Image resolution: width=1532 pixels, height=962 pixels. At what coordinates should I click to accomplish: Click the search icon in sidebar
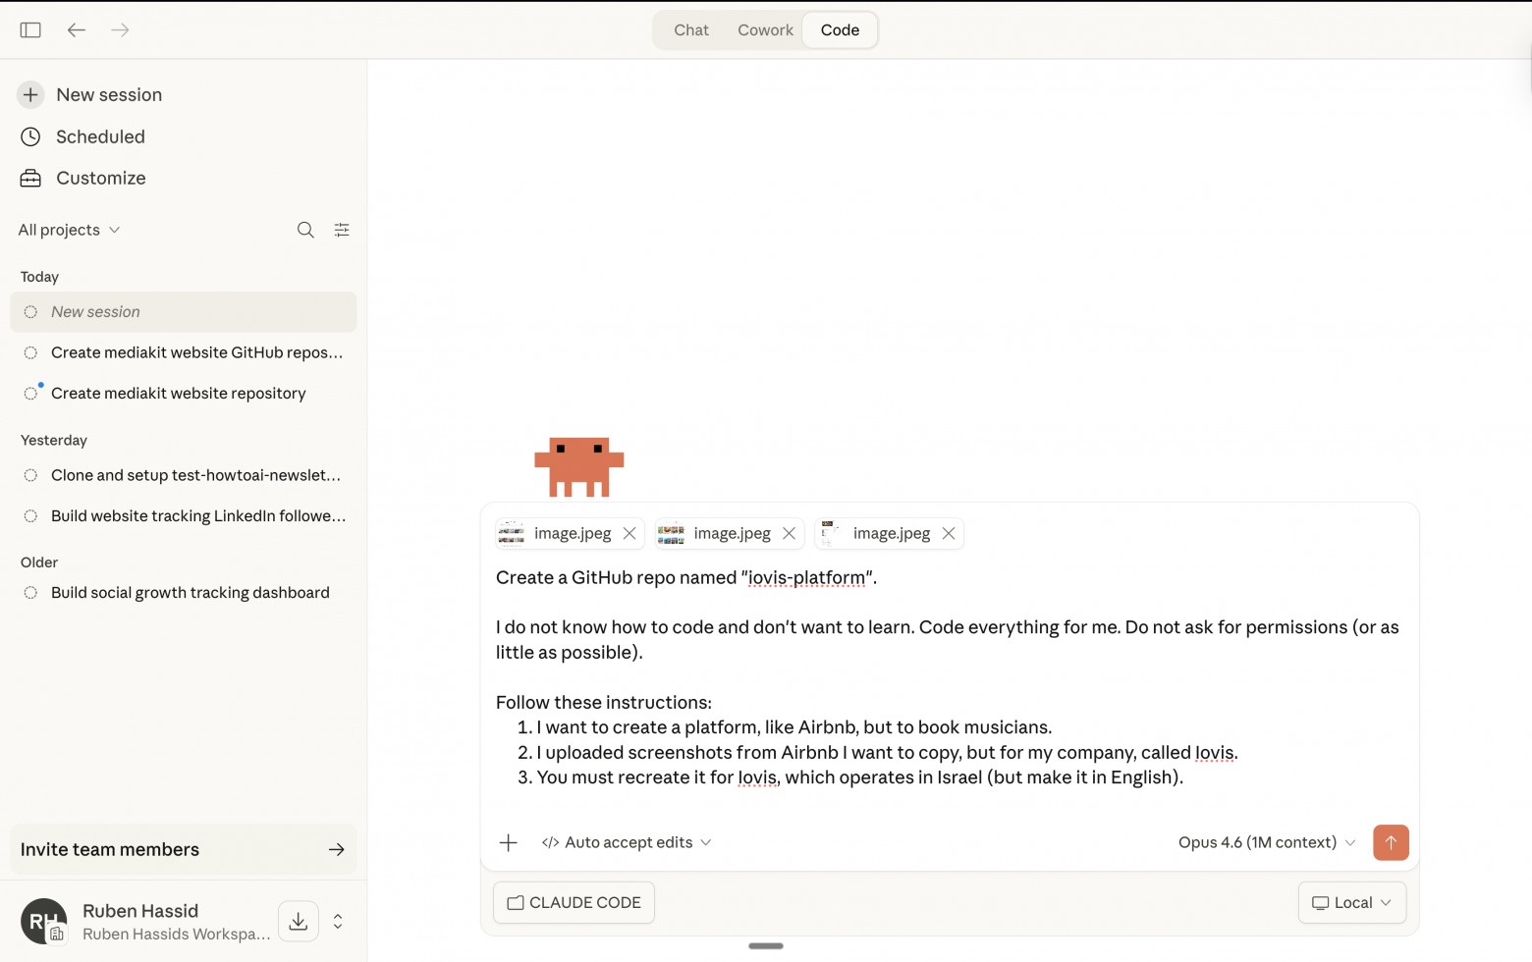tap(305, 230)
